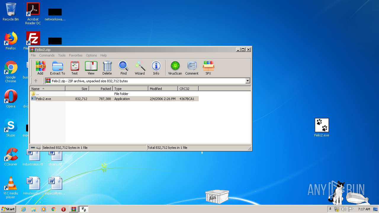
Task: Sort by Modified column header
Action: tap(163, 88)
